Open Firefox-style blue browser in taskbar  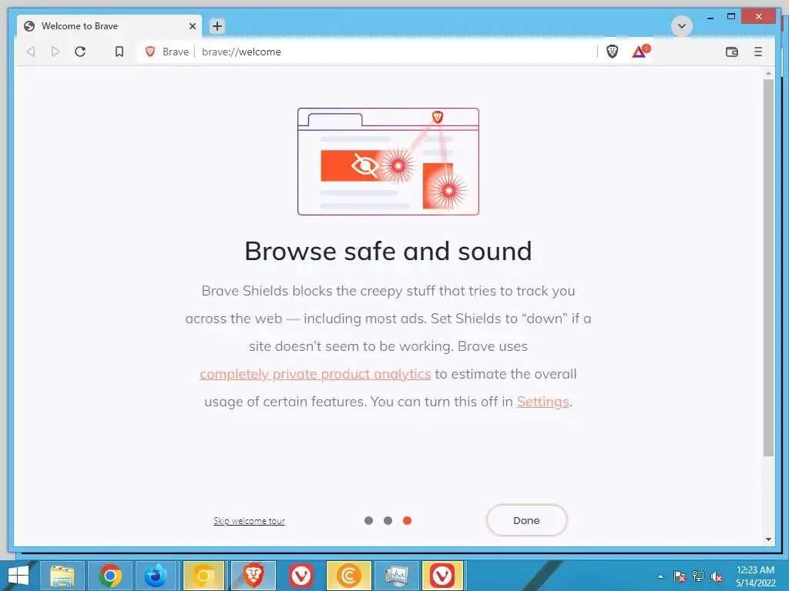(156, 576)
